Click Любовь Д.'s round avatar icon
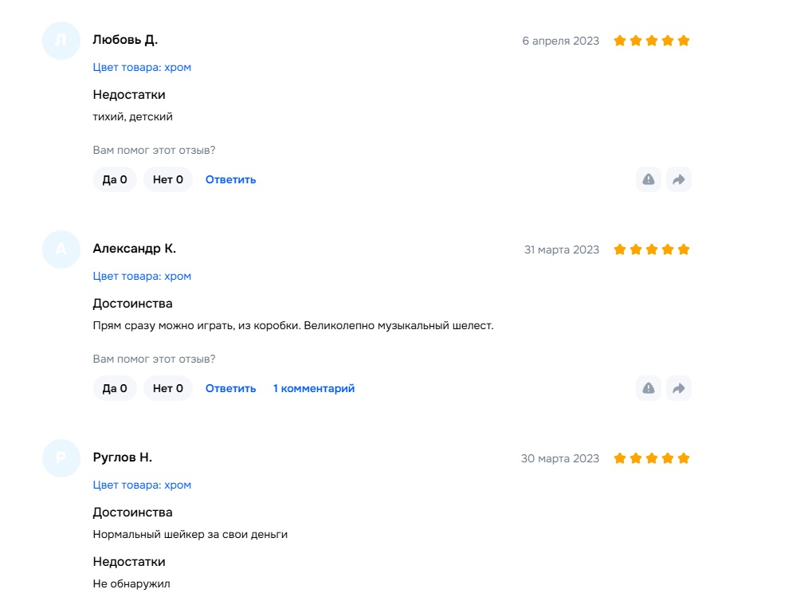 61,41
